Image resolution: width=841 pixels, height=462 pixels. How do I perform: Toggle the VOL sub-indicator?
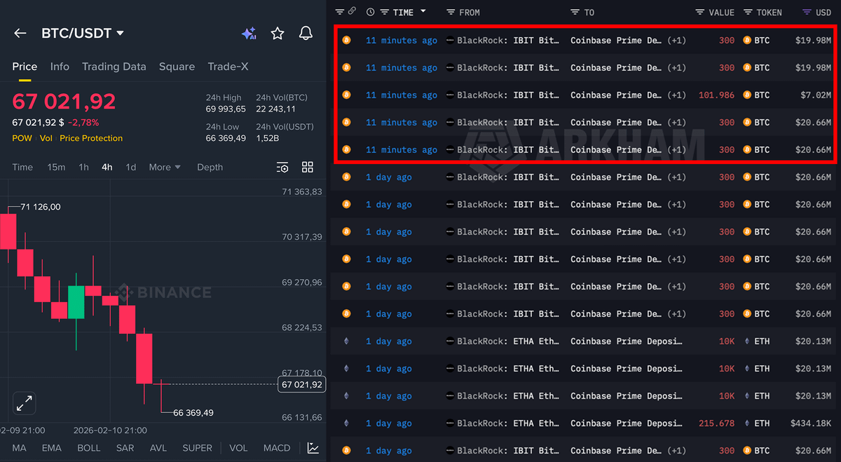[238, 448]
